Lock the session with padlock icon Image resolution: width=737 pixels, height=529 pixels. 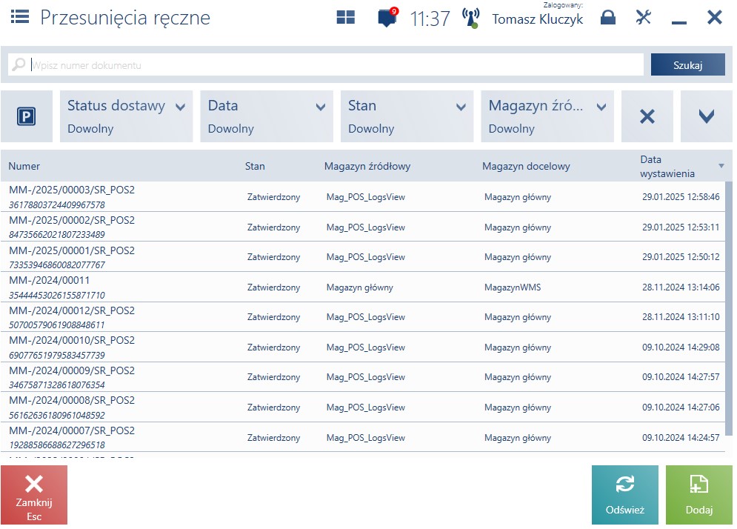click(x=607, y=17)
